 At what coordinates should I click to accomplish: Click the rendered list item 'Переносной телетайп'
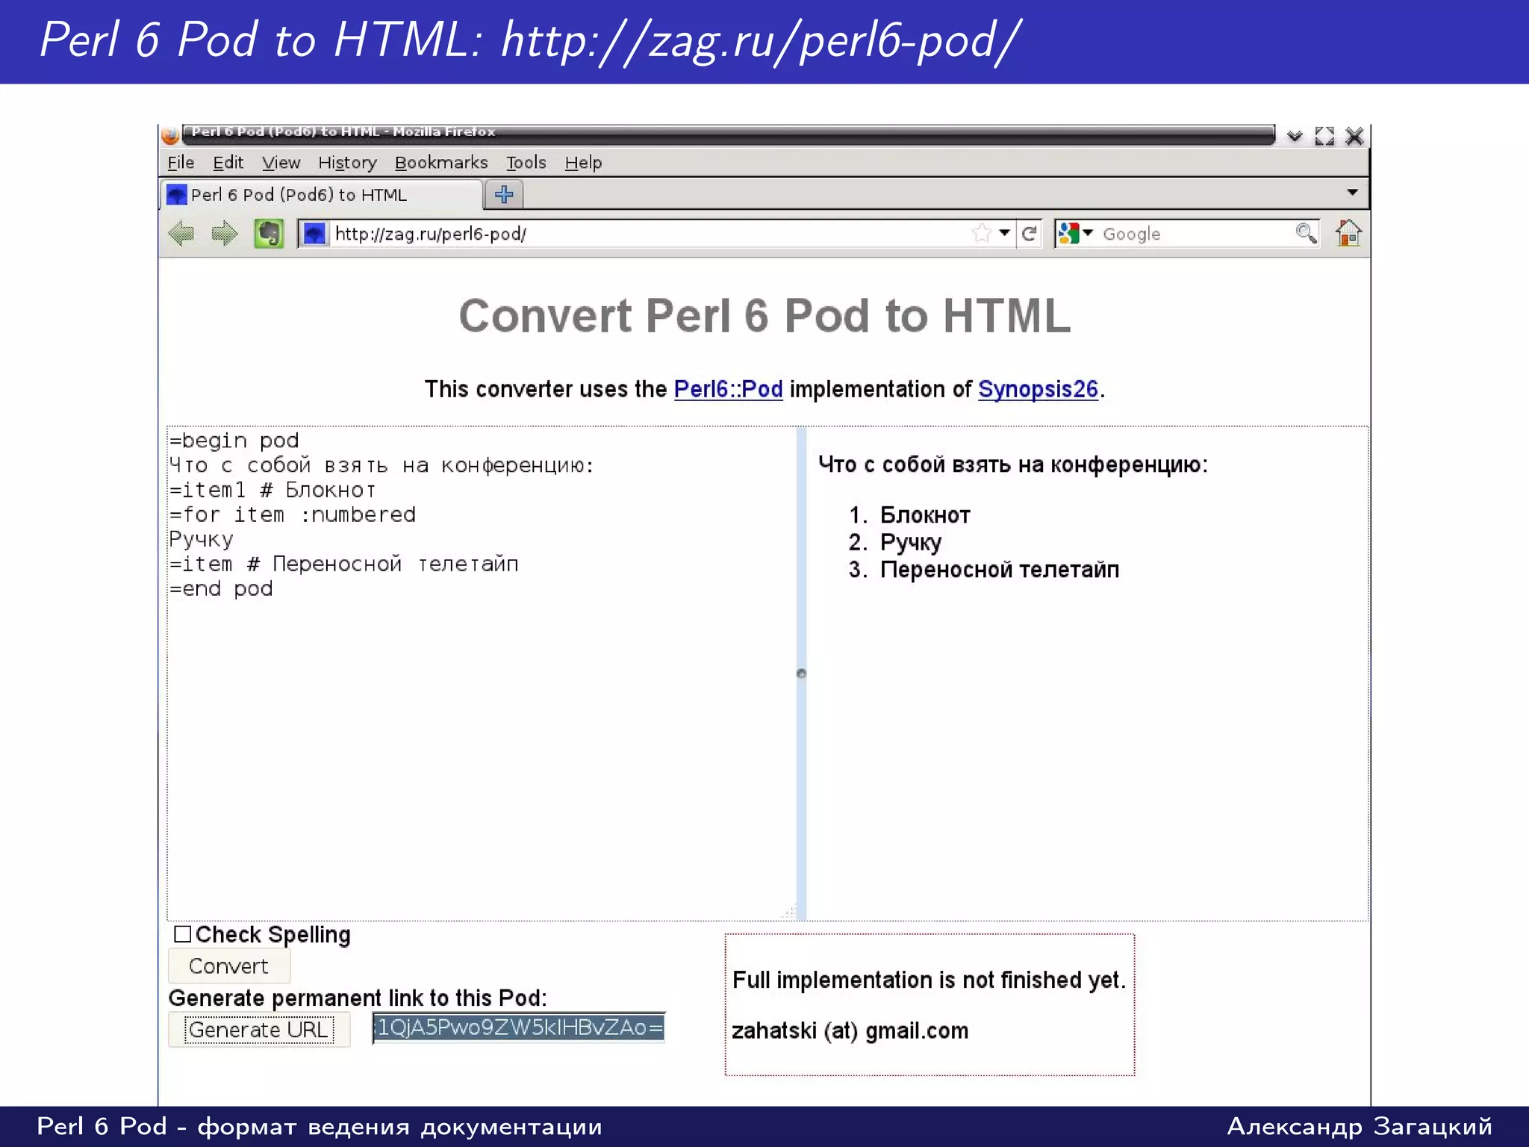click(x=1000, y=570)
